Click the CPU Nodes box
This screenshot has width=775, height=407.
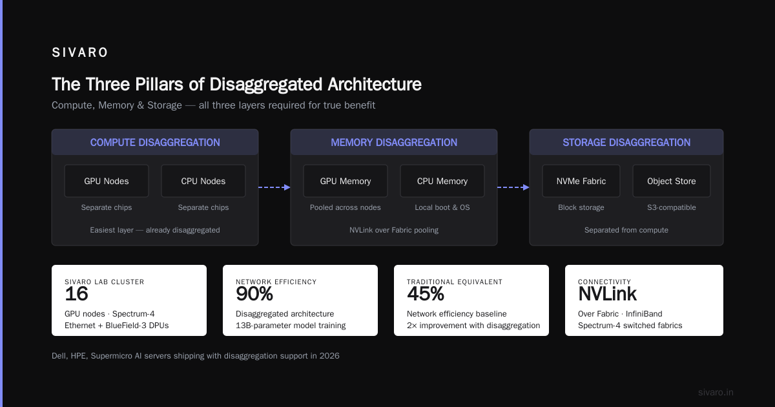[x=203, y=181]
